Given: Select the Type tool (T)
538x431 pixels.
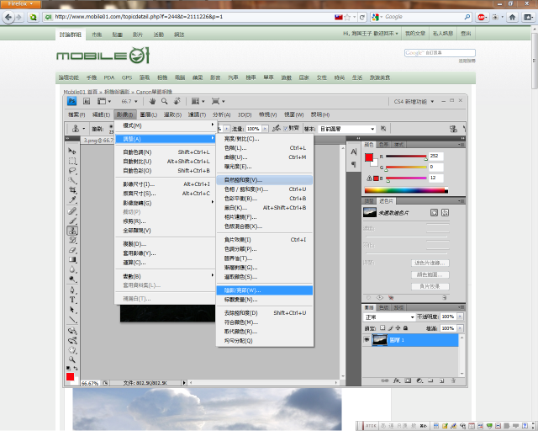Looking at the screenshot, I should point(72,300).
